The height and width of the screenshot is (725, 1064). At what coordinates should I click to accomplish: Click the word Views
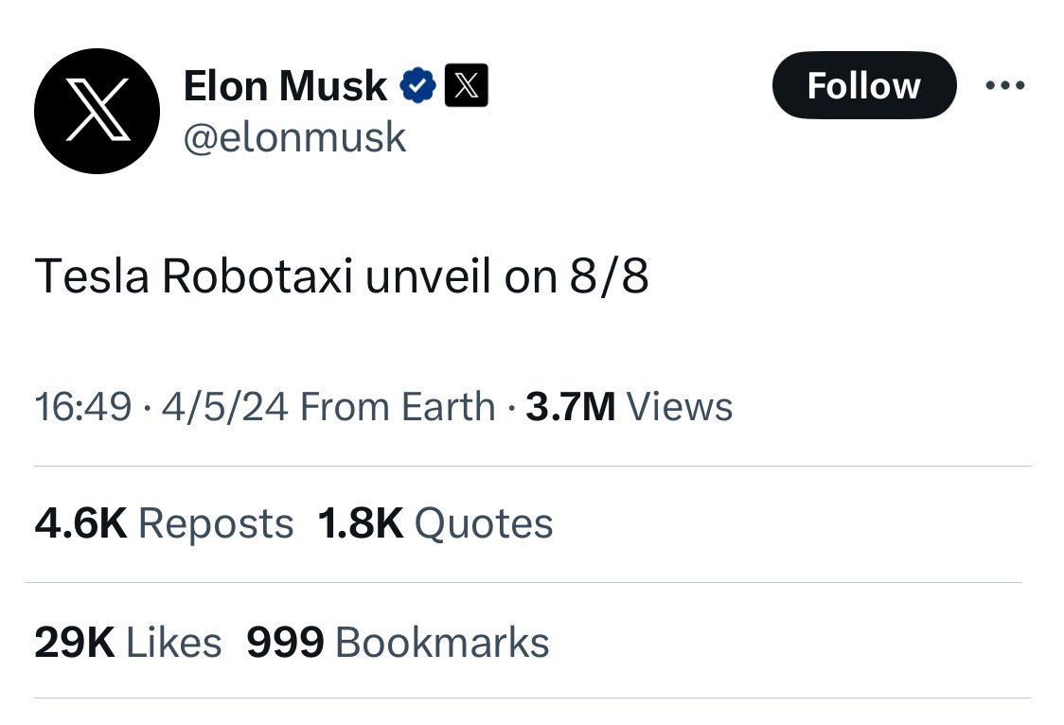click(680, 407)
